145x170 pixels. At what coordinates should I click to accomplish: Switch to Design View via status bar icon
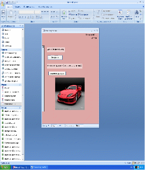pyautogui.click(x=143, y=163)
